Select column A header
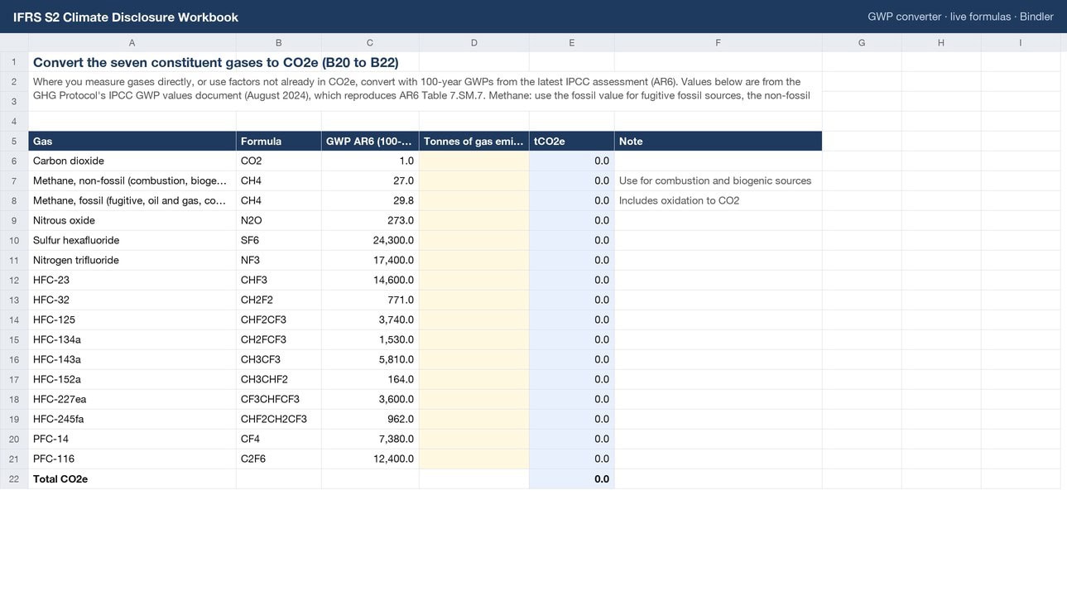 click(132, 42)
